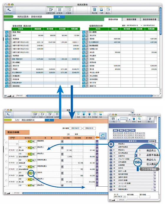Image resolution: width=165 pixels, height=205 pixels.
Task: Switch to 製造原価報告書 tab
Action: pyautogui.click(x=149, y=20)
